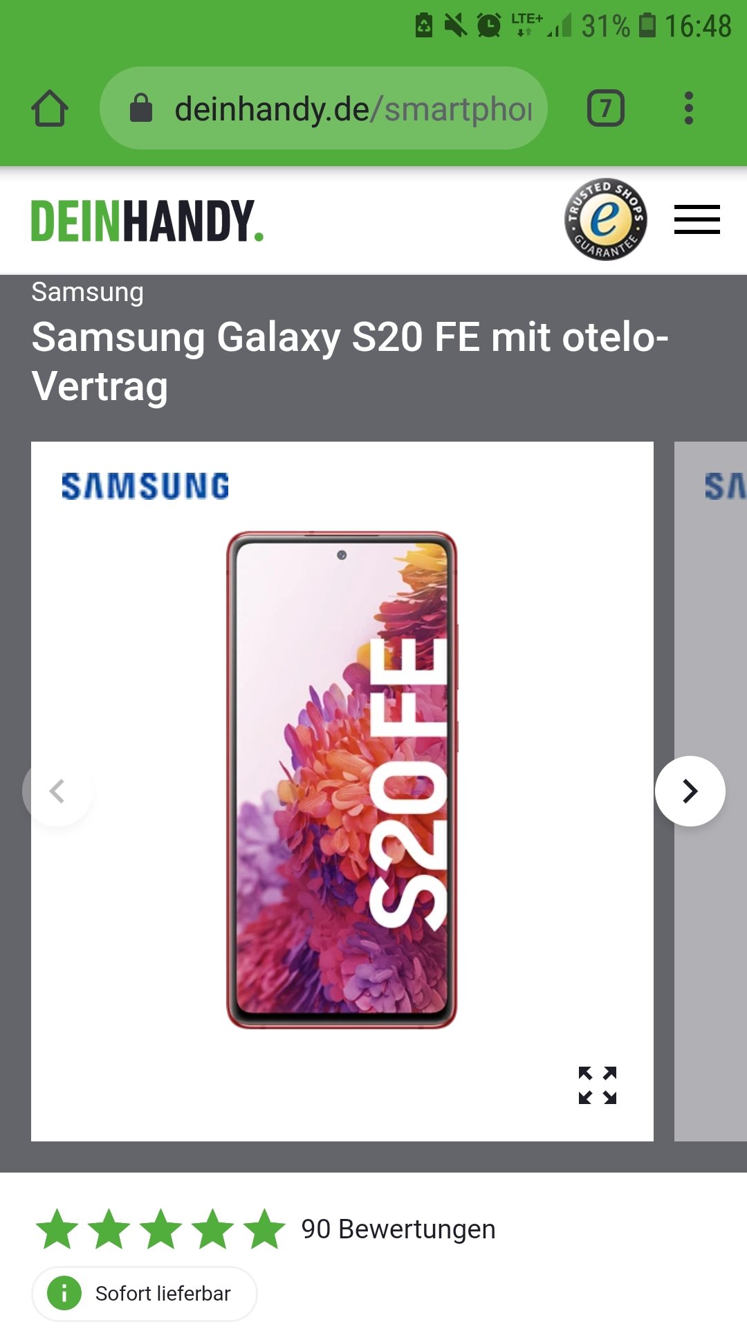This screenshot has width=747, height=1329.
Task: Tap the alarm clock status icon
Action: 489,26
